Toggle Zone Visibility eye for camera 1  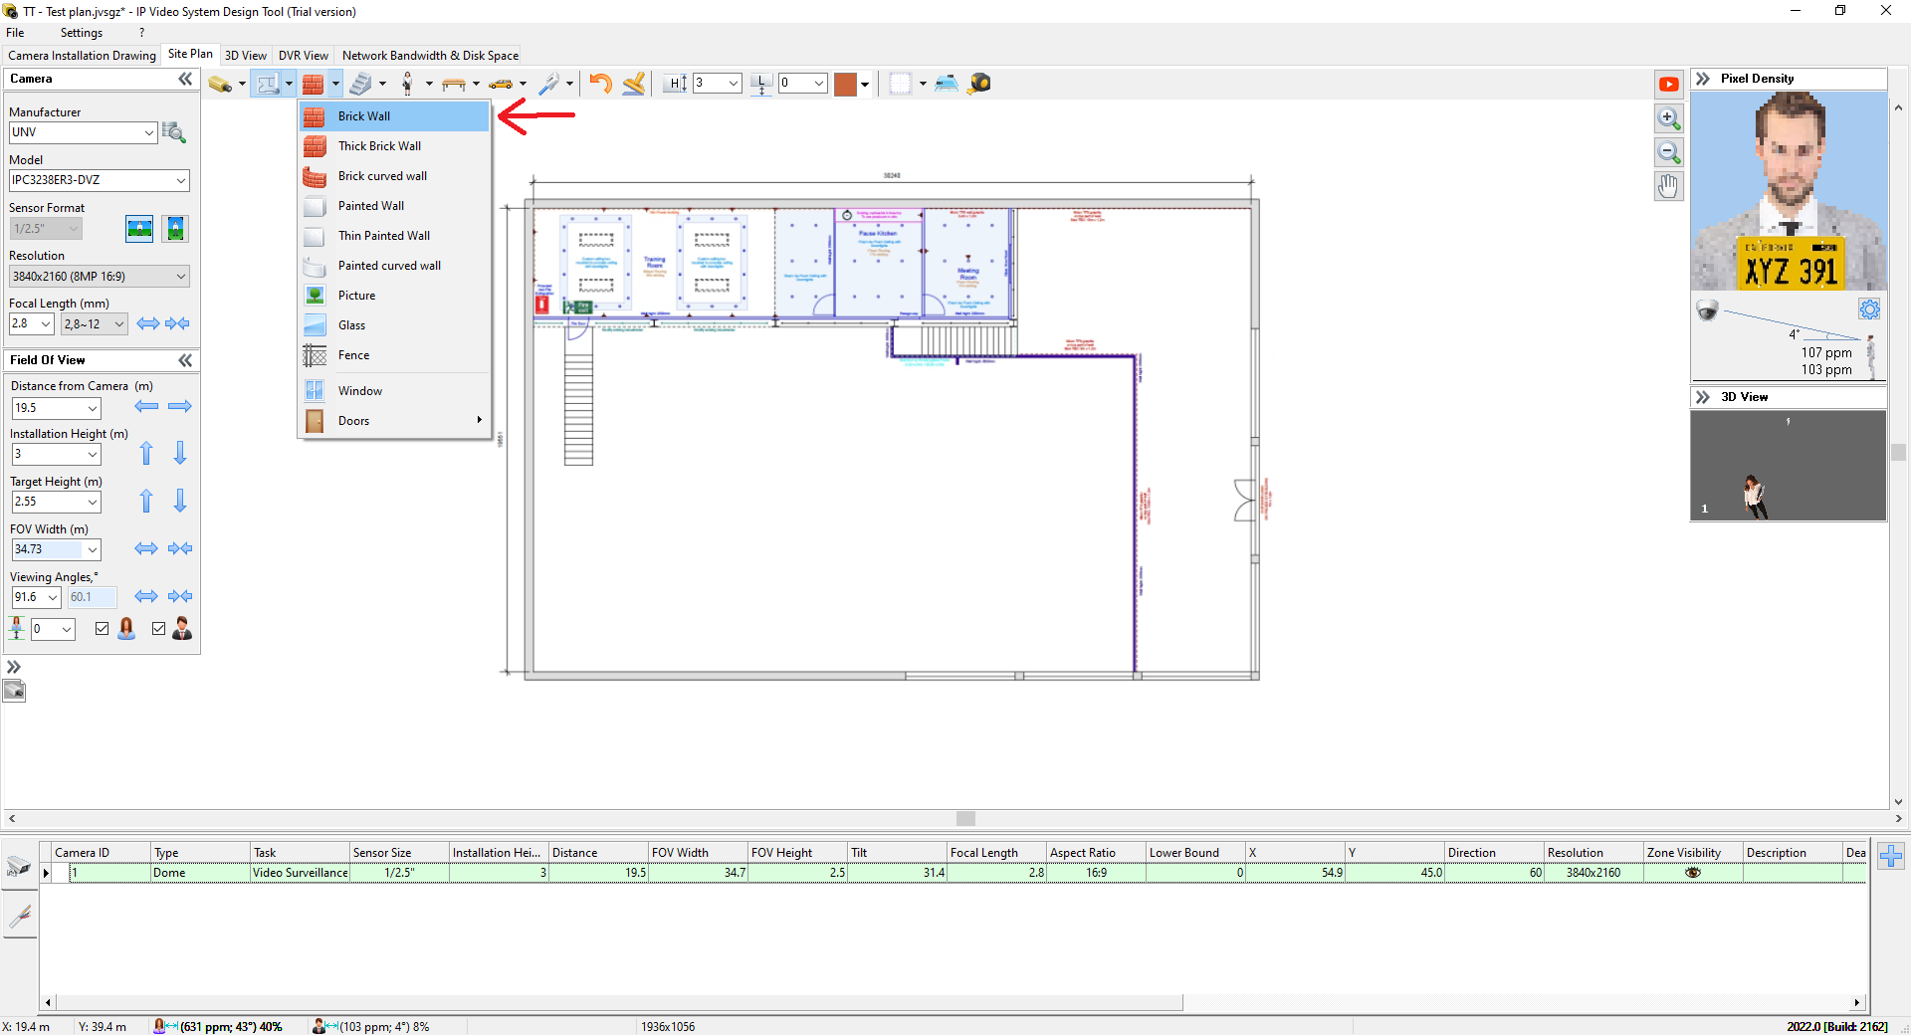click(x=1692, y=873)
